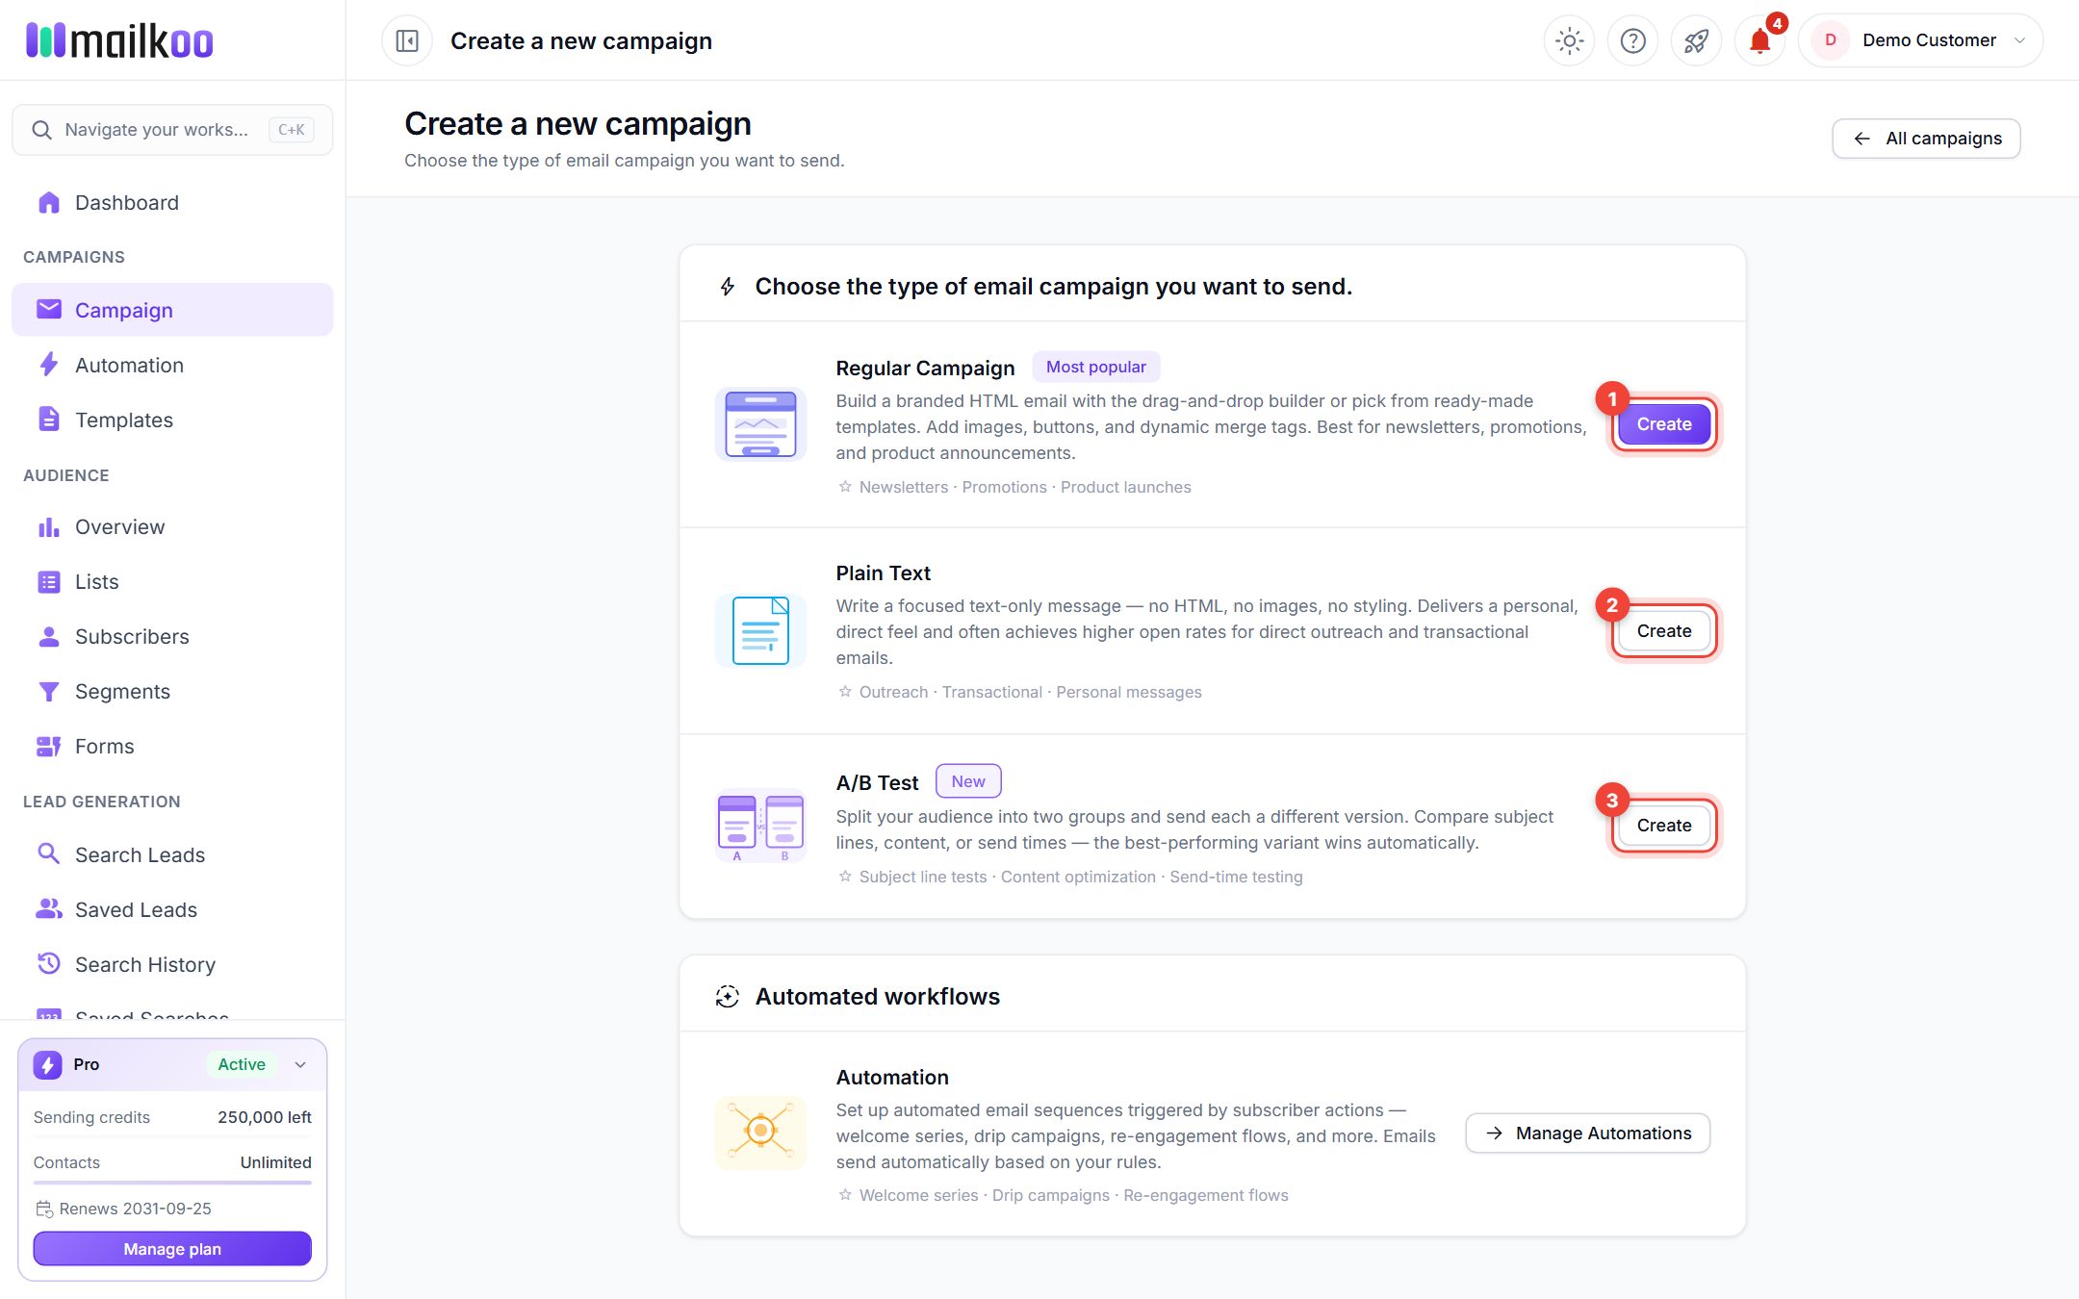Click Manage Automations button
Screen dimensions: 2079x1299
[x=1588, y=1133]
